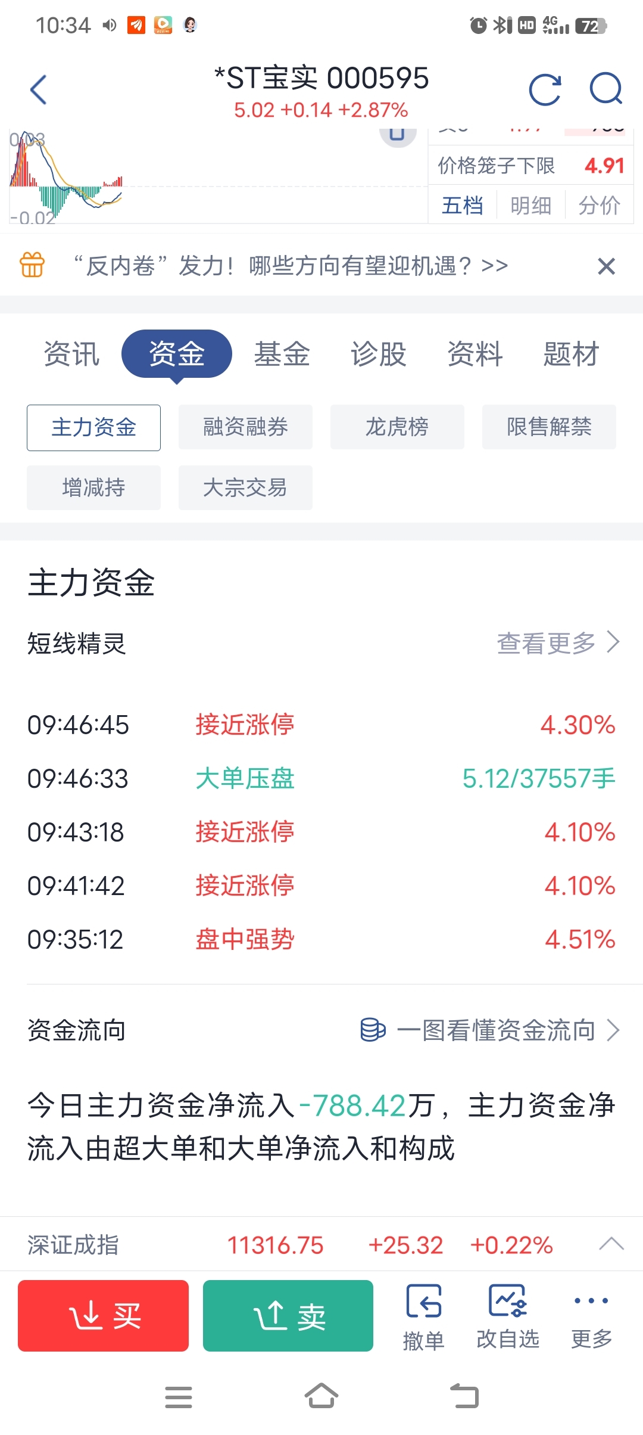Tap the 改自选 watchlist icon
The height and width of the screenshot is (1435, 643).
coord(508,1300)
